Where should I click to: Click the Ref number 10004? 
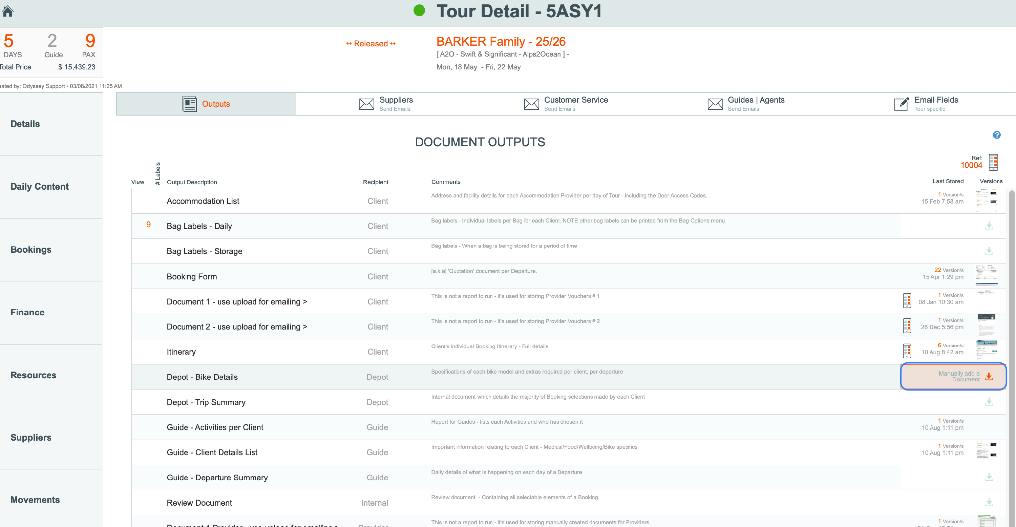(971, 165)
